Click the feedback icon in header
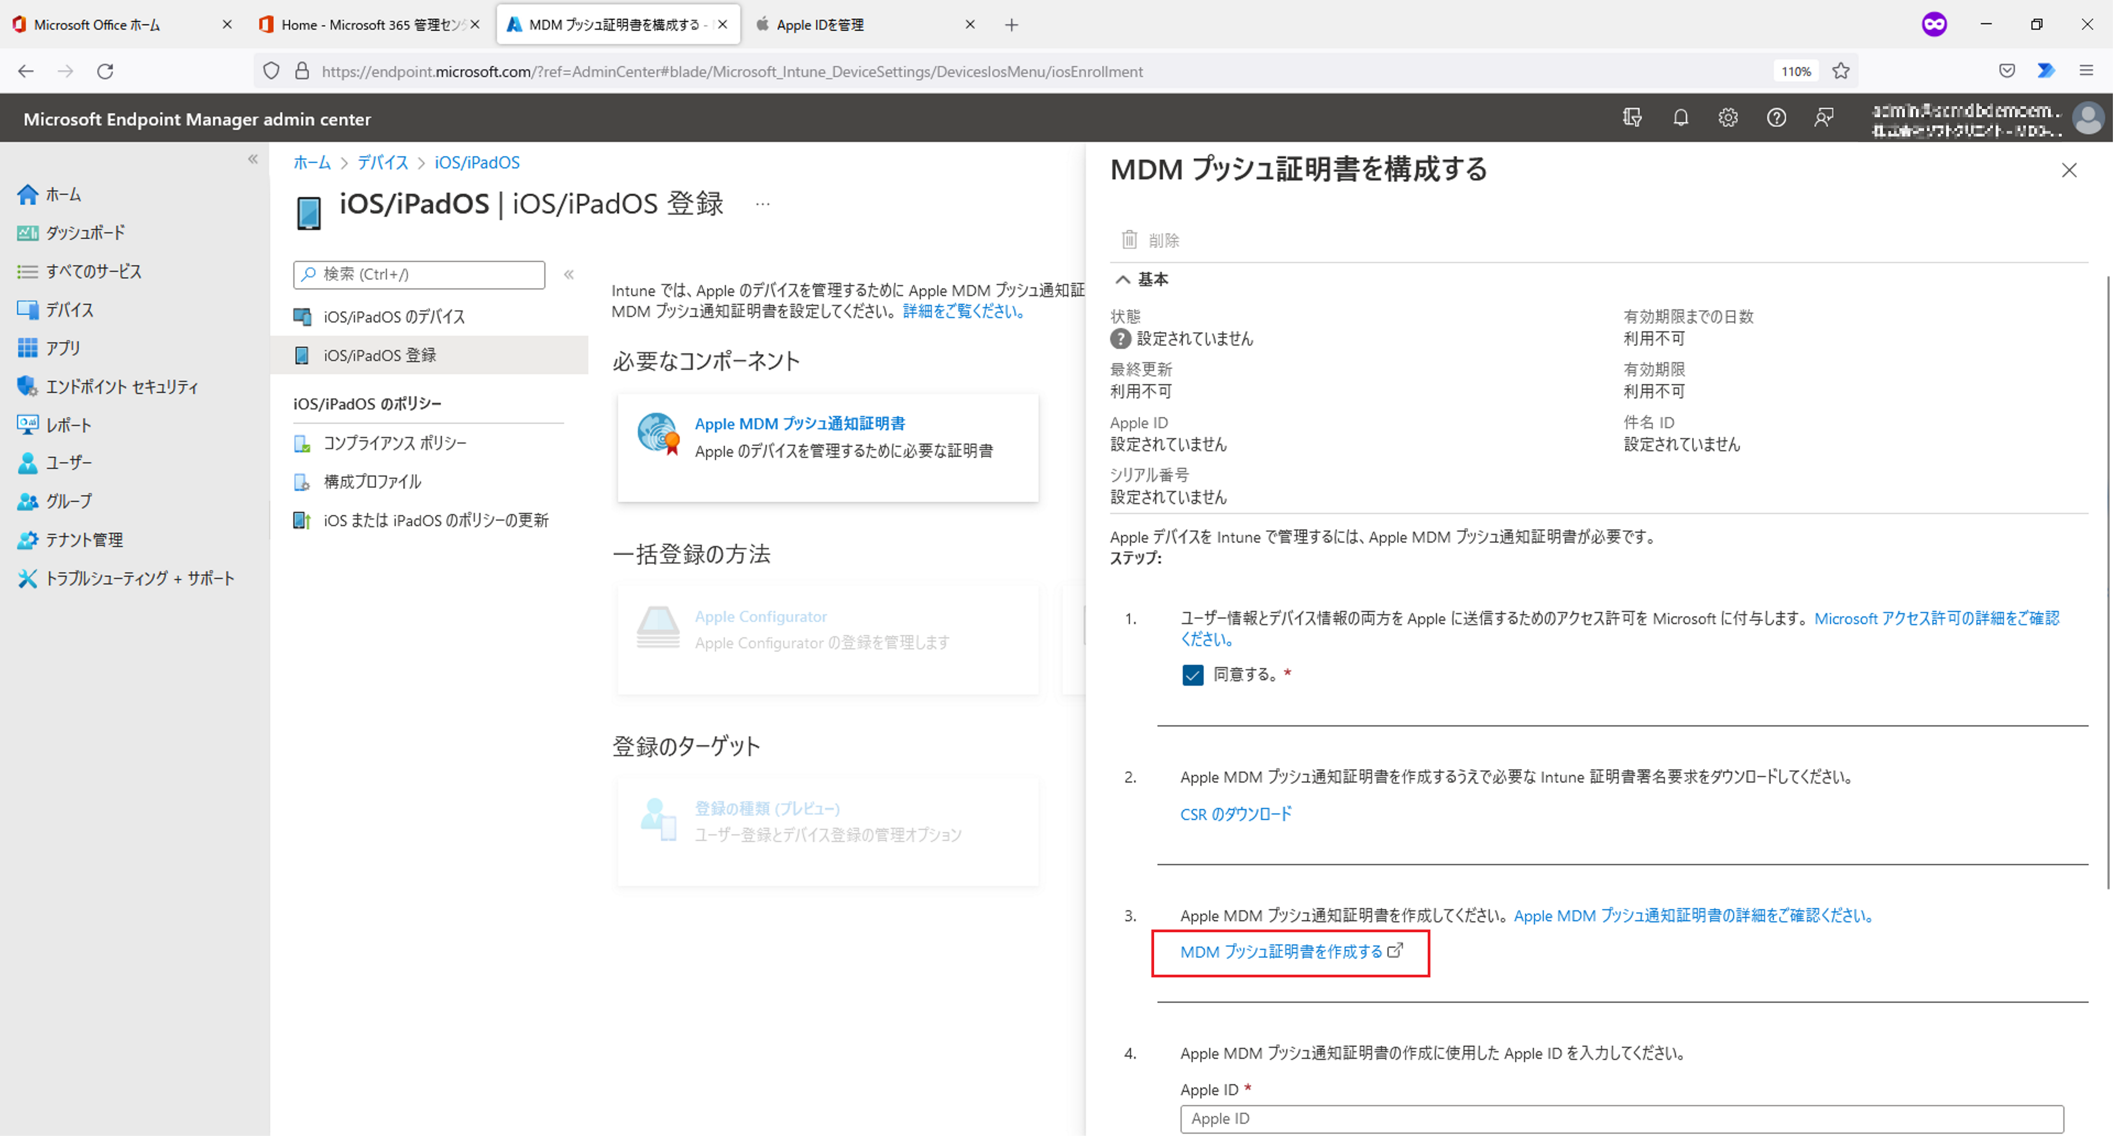Image resolution: width=2114 pixels, height=1137 pixels. pos(1823,118)
